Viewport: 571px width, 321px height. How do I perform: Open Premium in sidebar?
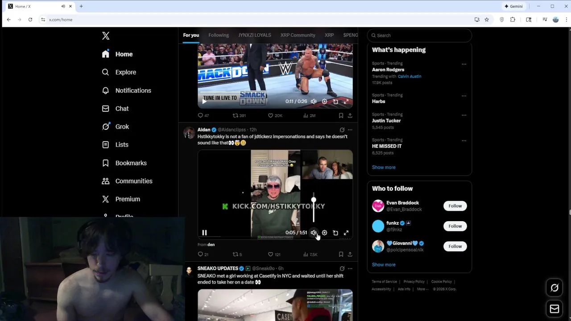(121, 199)
